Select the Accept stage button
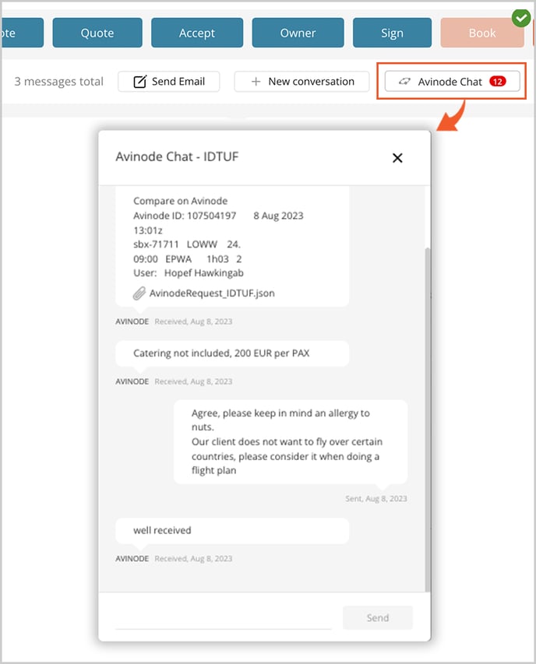 [x=197, y=33]
